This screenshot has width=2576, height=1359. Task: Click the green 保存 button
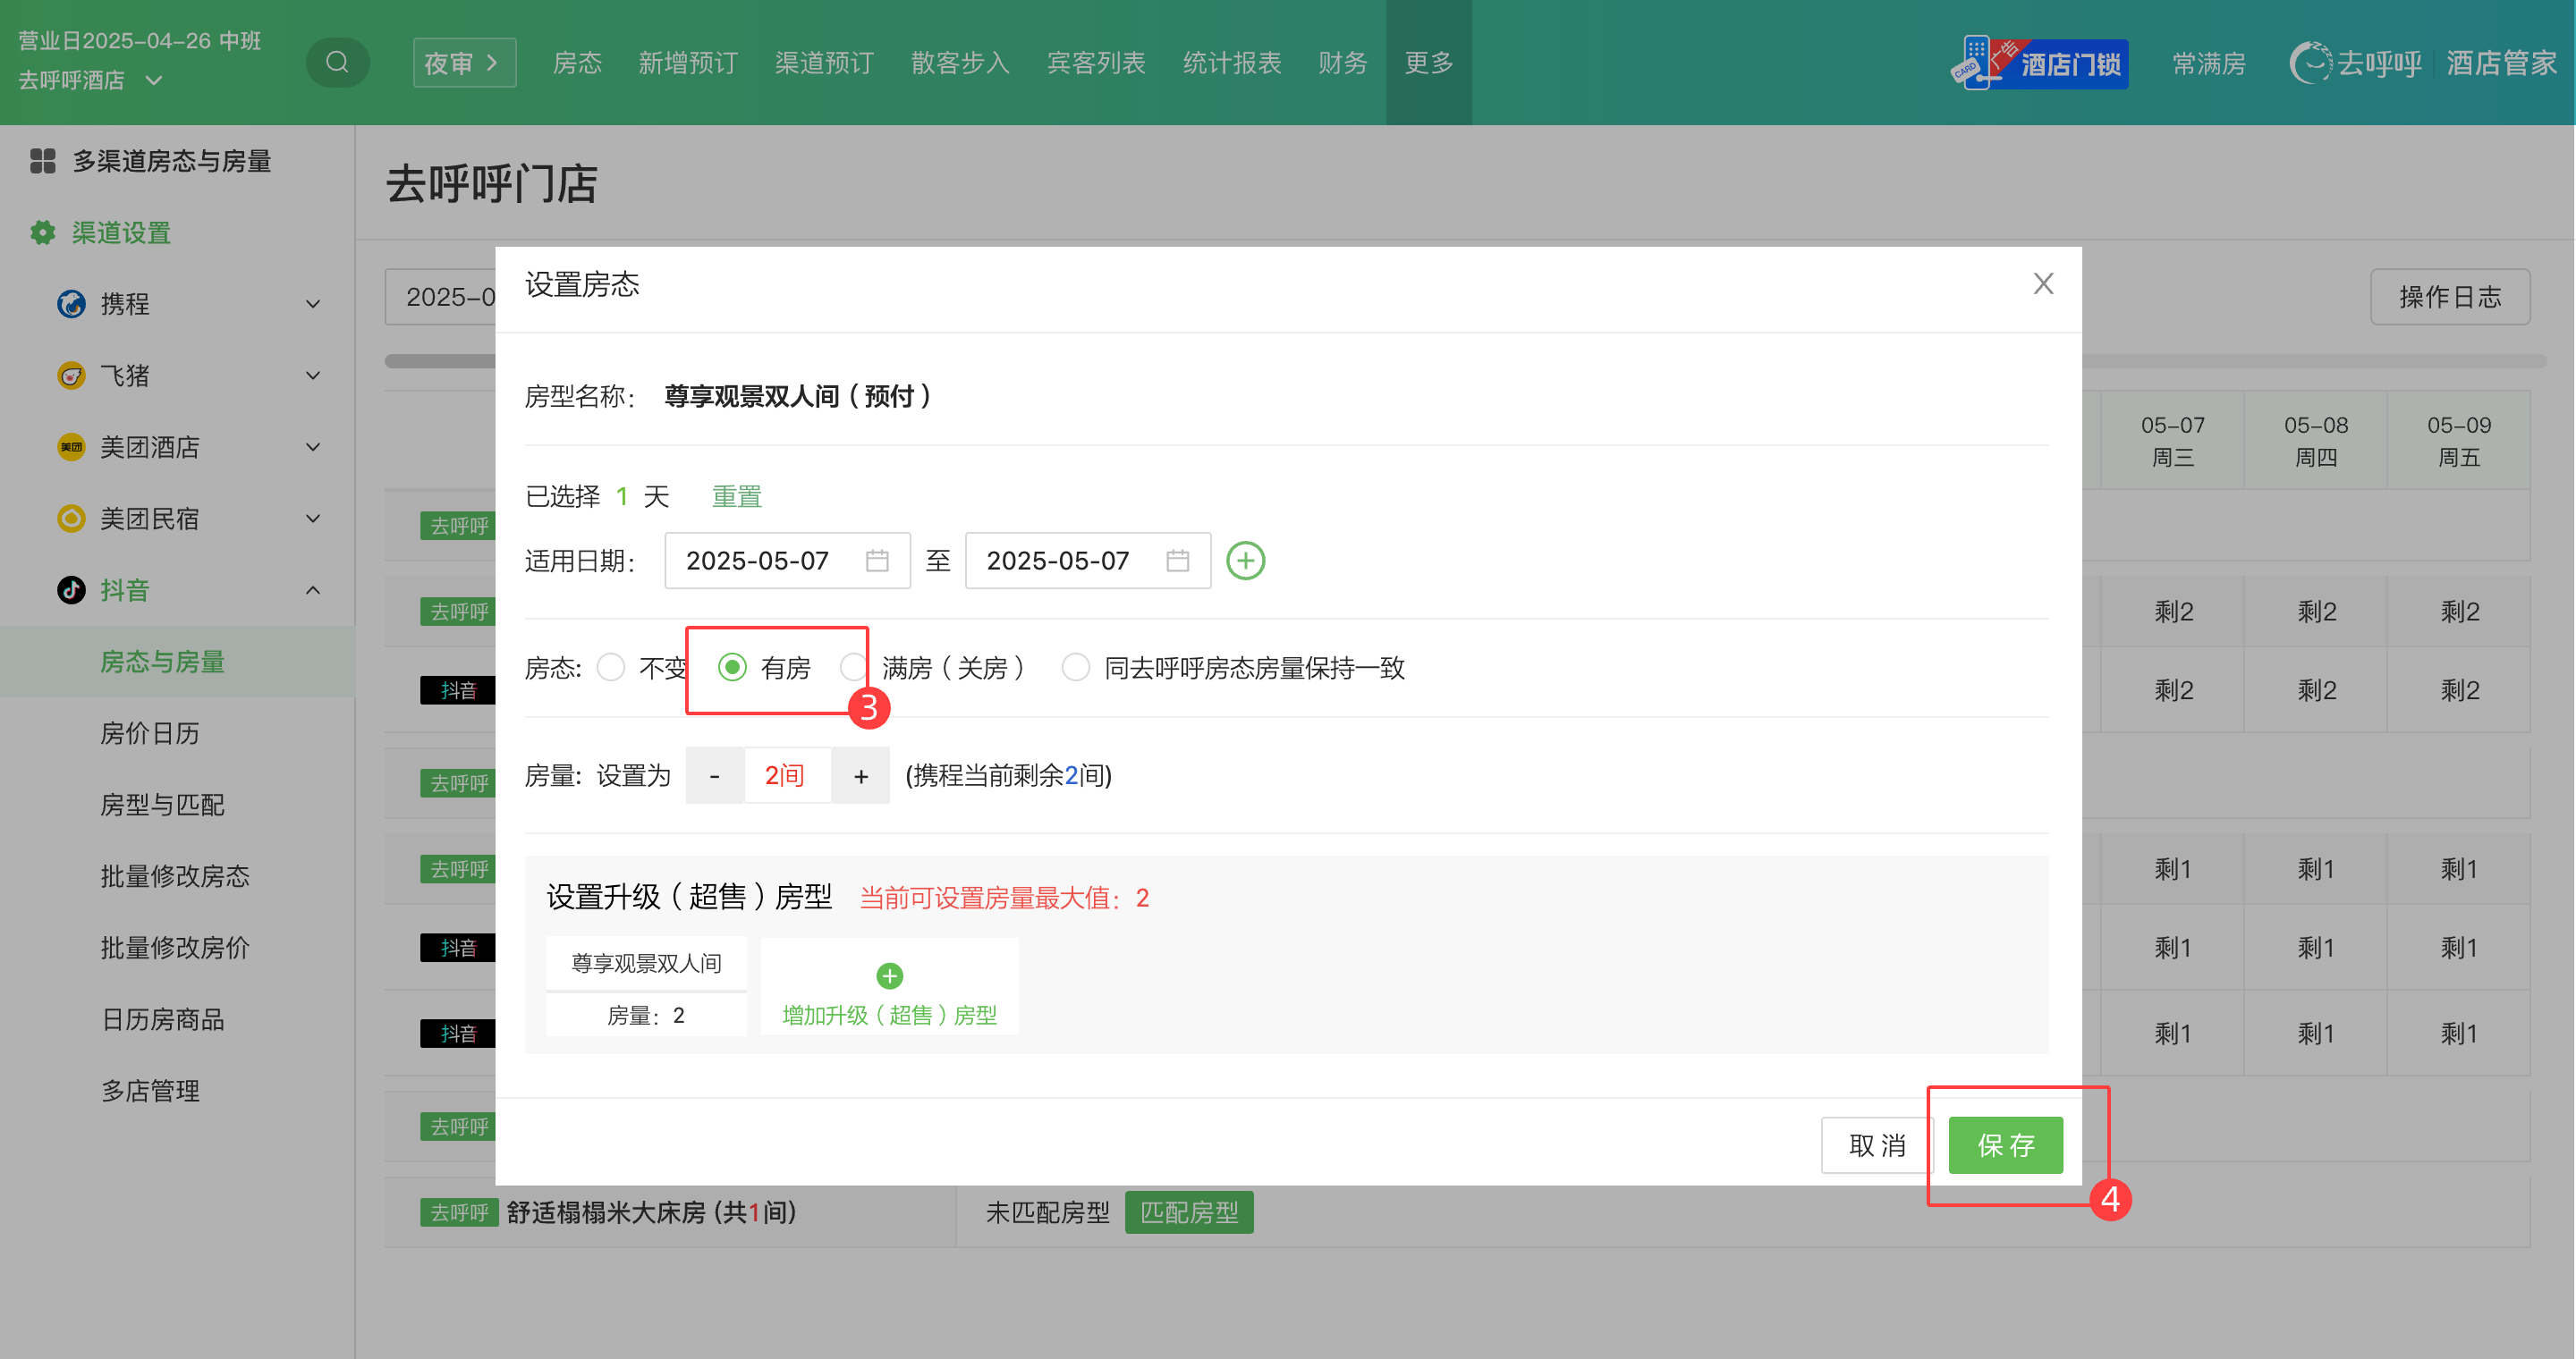pos(2005,1145)
